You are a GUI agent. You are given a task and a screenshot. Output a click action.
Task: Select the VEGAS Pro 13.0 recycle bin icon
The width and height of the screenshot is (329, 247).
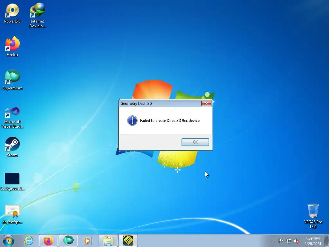[x=313, y=216]
